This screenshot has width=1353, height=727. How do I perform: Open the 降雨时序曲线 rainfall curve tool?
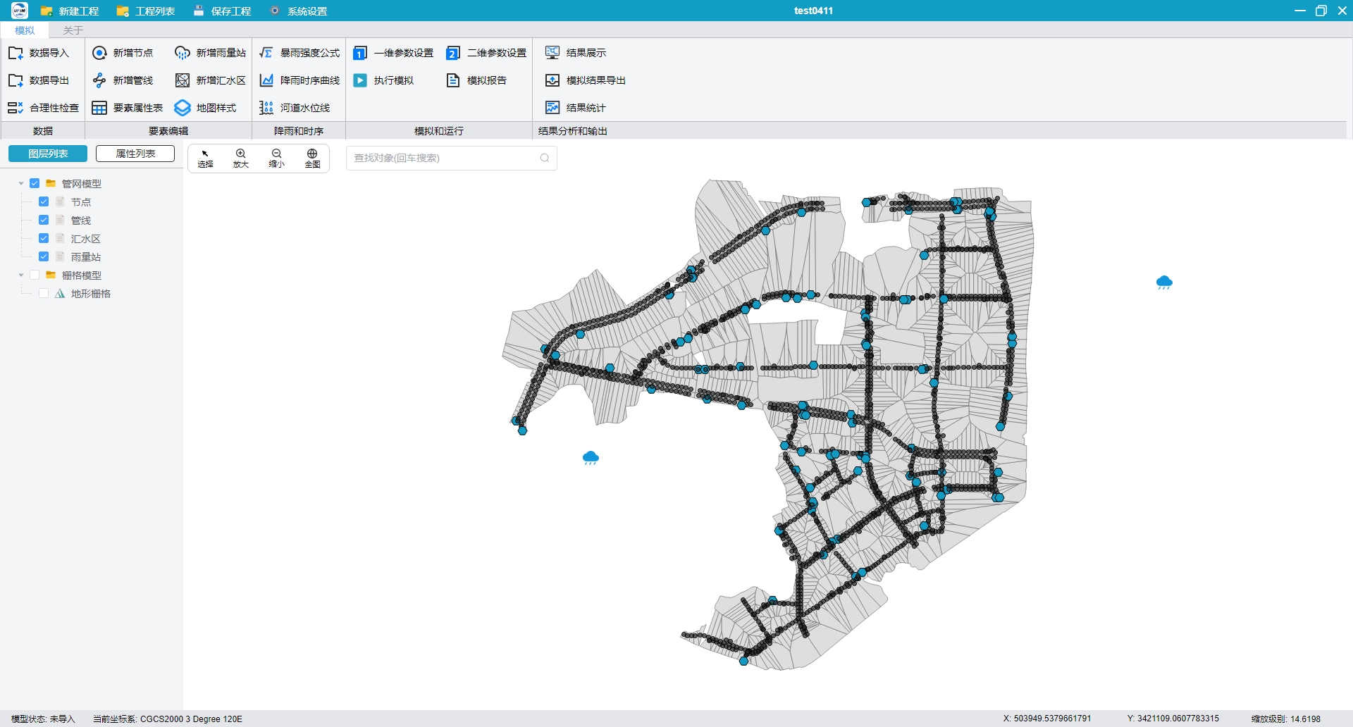tap(299, 80)
